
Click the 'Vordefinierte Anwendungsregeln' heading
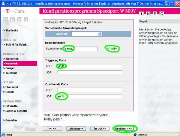66,28
